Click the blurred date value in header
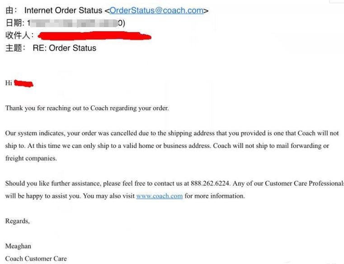Viewport: 344px width, 264px height. 76,23
